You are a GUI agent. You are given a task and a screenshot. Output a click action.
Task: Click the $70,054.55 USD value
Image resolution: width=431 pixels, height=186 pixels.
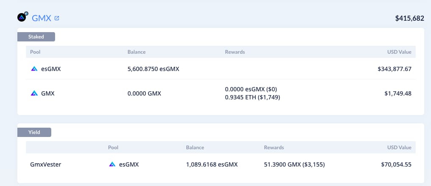pos(396,164)
